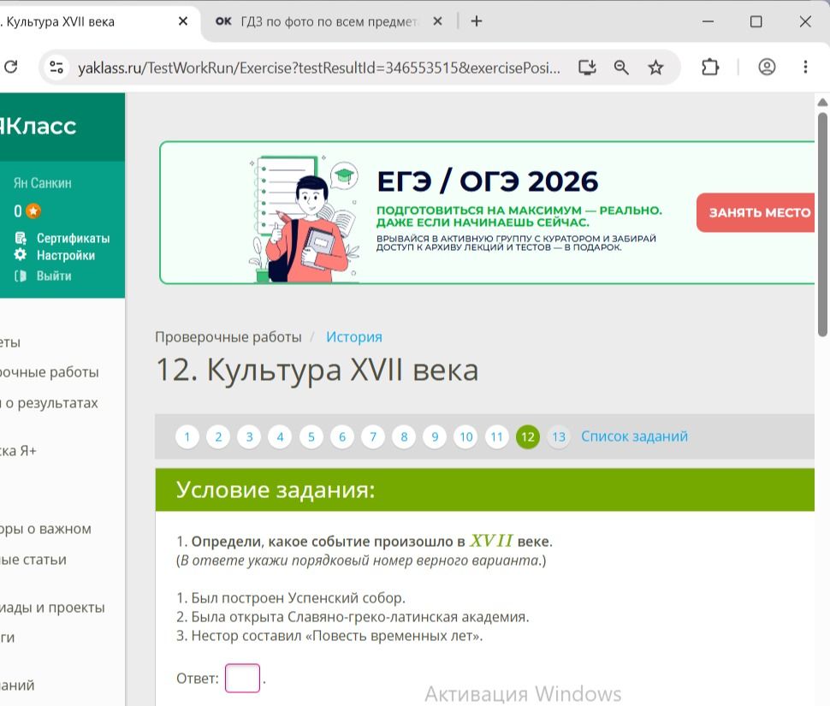Viewport: 830px width, 706px height.
Task: Go to task number 8
Action: (x=404, y=437)
